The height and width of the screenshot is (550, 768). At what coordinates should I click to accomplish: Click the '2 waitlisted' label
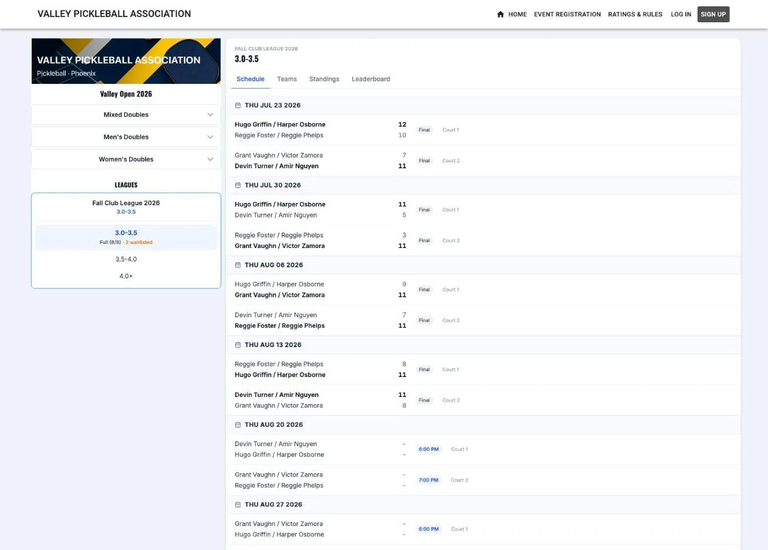pyautogui.click(x=139, y=242)
